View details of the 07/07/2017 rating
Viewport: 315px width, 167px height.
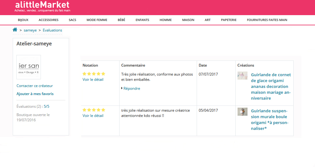point(93,80)
